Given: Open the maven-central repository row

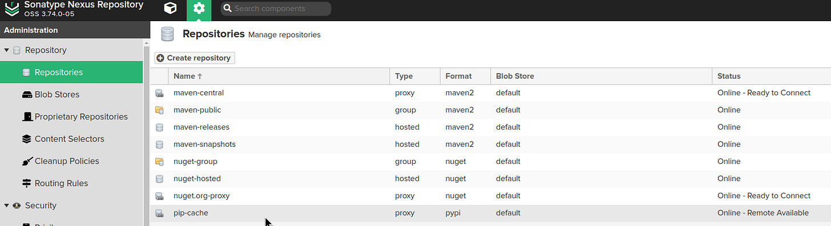Looking at the screenshot, I should (491, 92).
